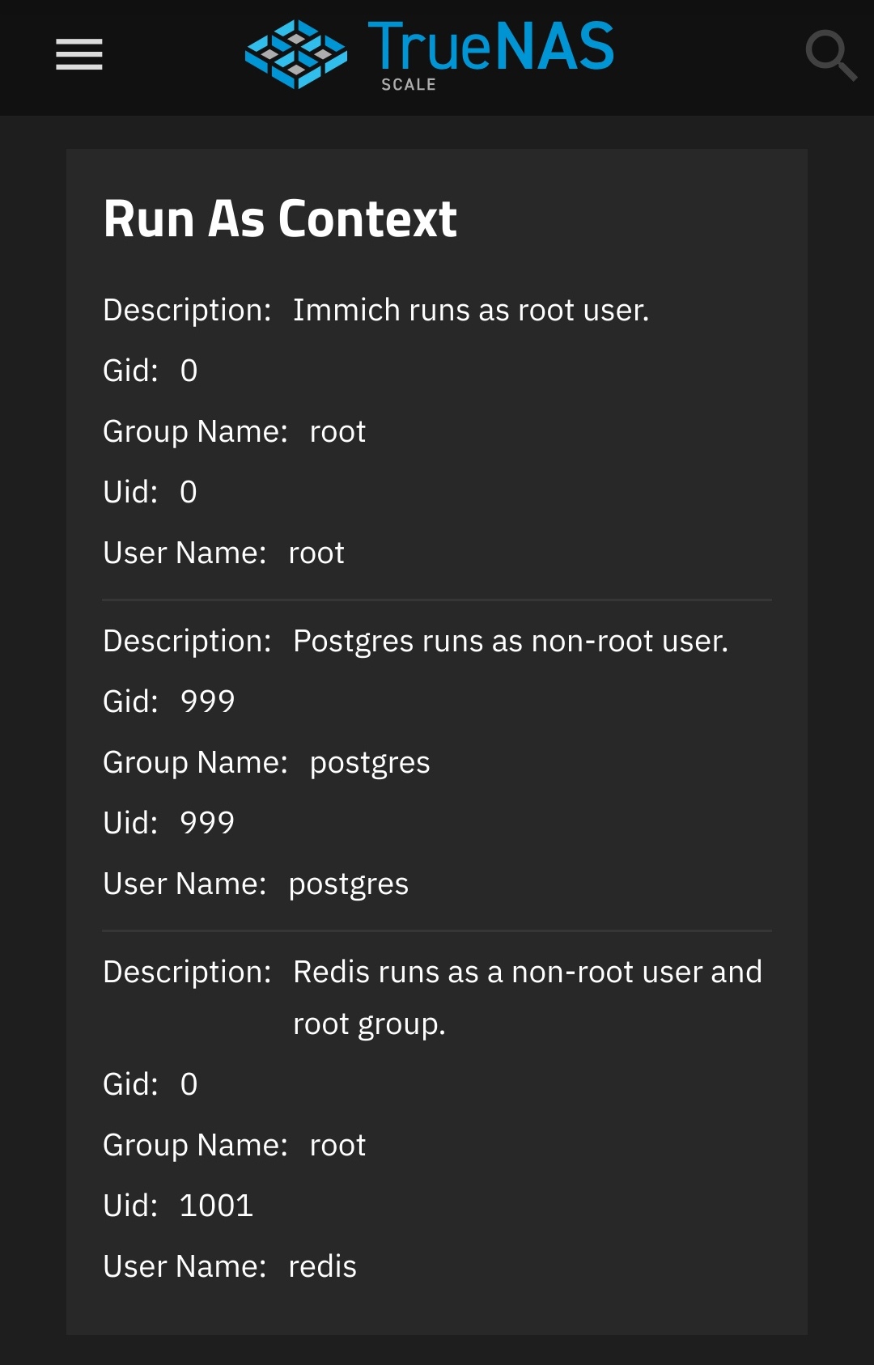874x1365 pixels.
Task: Open the hamburger navigation menu
Action: pos(78,55)
